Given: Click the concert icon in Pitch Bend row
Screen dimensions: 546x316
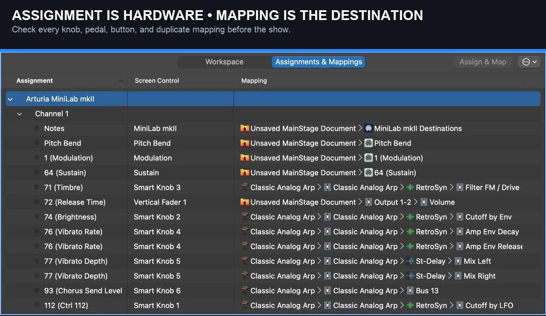Looking at the screenshot, I should coord(244,143).
